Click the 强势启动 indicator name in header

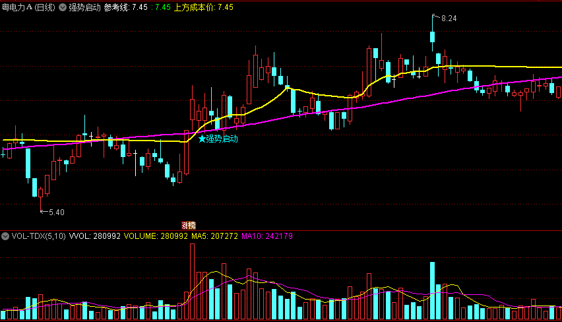coord(84,7)
